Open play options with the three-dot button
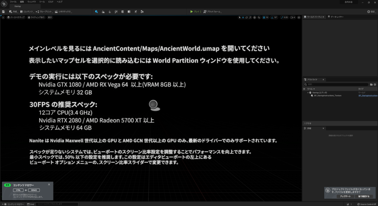 tap(200, 11)
